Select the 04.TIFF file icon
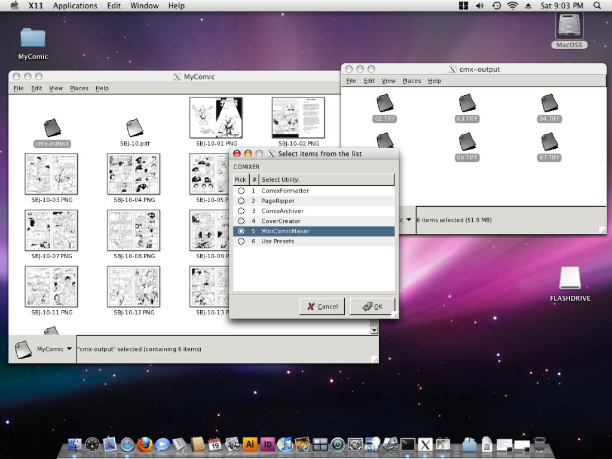This screenshot has width=612, height=459. 549,103
